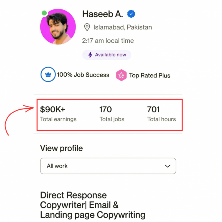Click the $90K+ Total earnings stat

pos(58,114)
